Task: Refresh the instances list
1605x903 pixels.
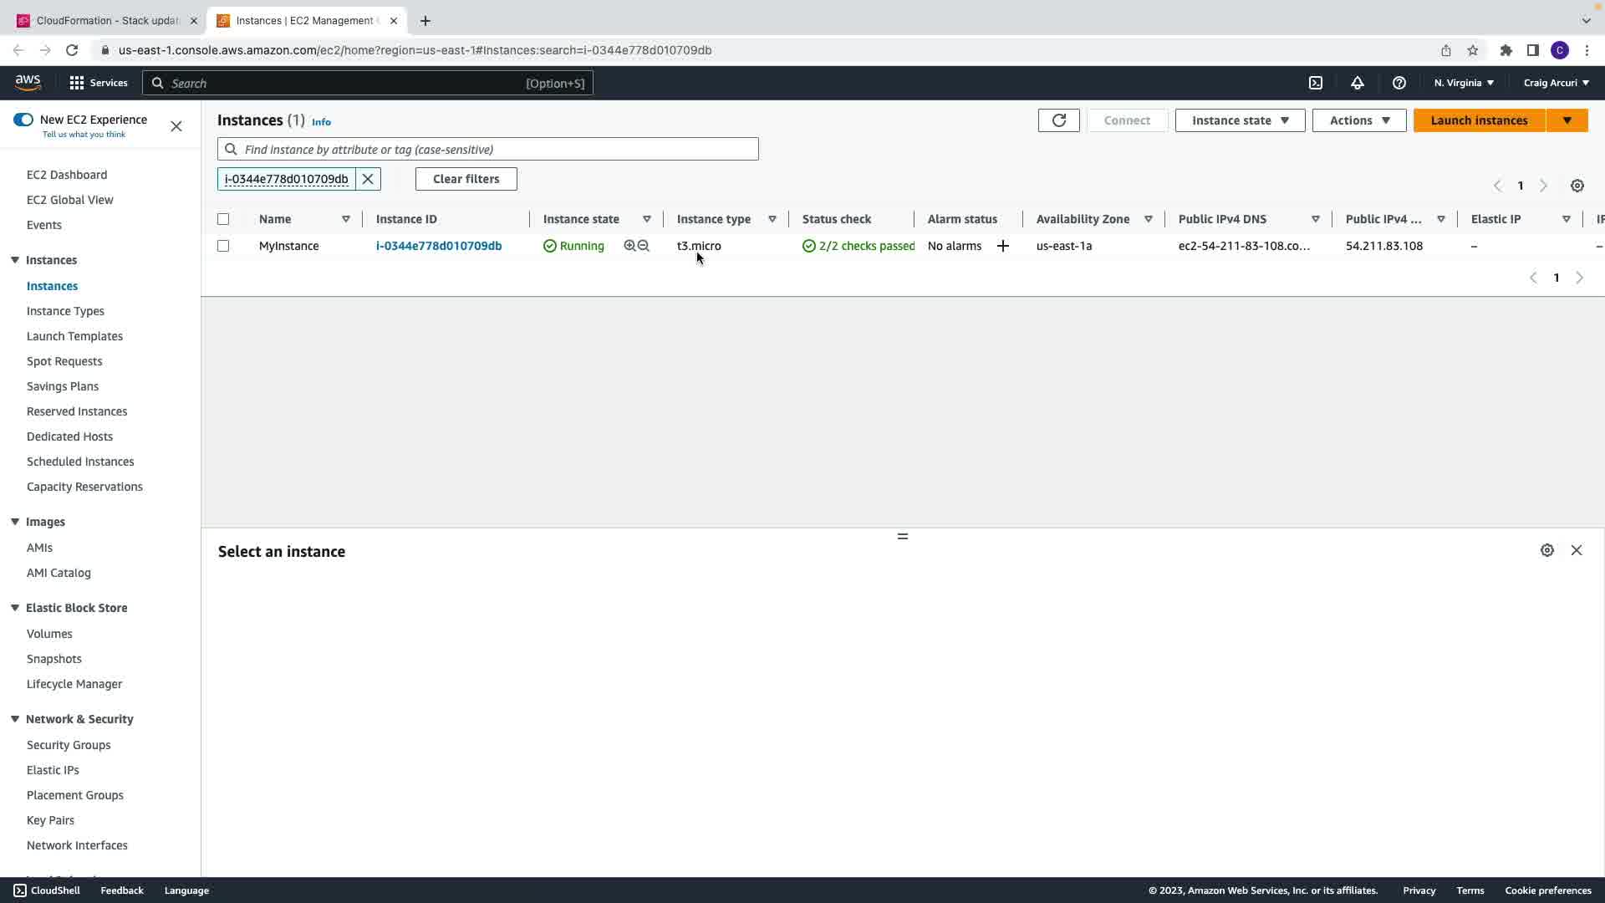Action: tap(1058, 120)
